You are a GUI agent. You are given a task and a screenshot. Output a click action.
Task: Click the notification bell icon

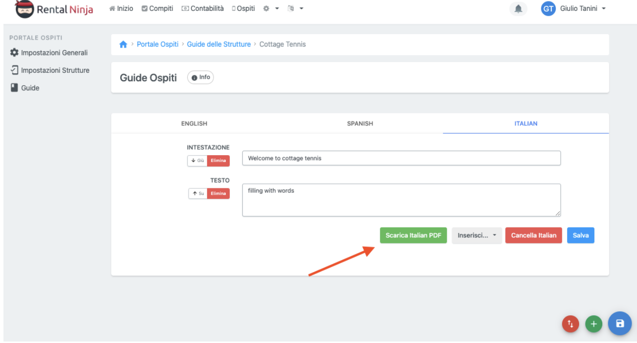[x=519, y=9]
